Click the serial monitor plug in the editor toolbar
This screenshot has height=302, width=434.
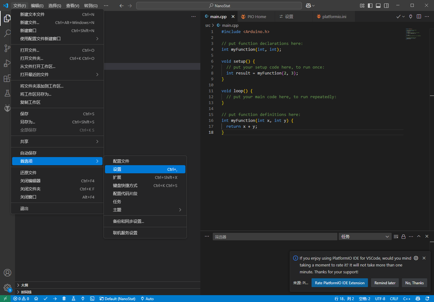411,17
